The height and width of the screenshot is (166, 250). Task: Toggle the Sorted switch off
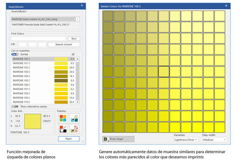point(15,54)
